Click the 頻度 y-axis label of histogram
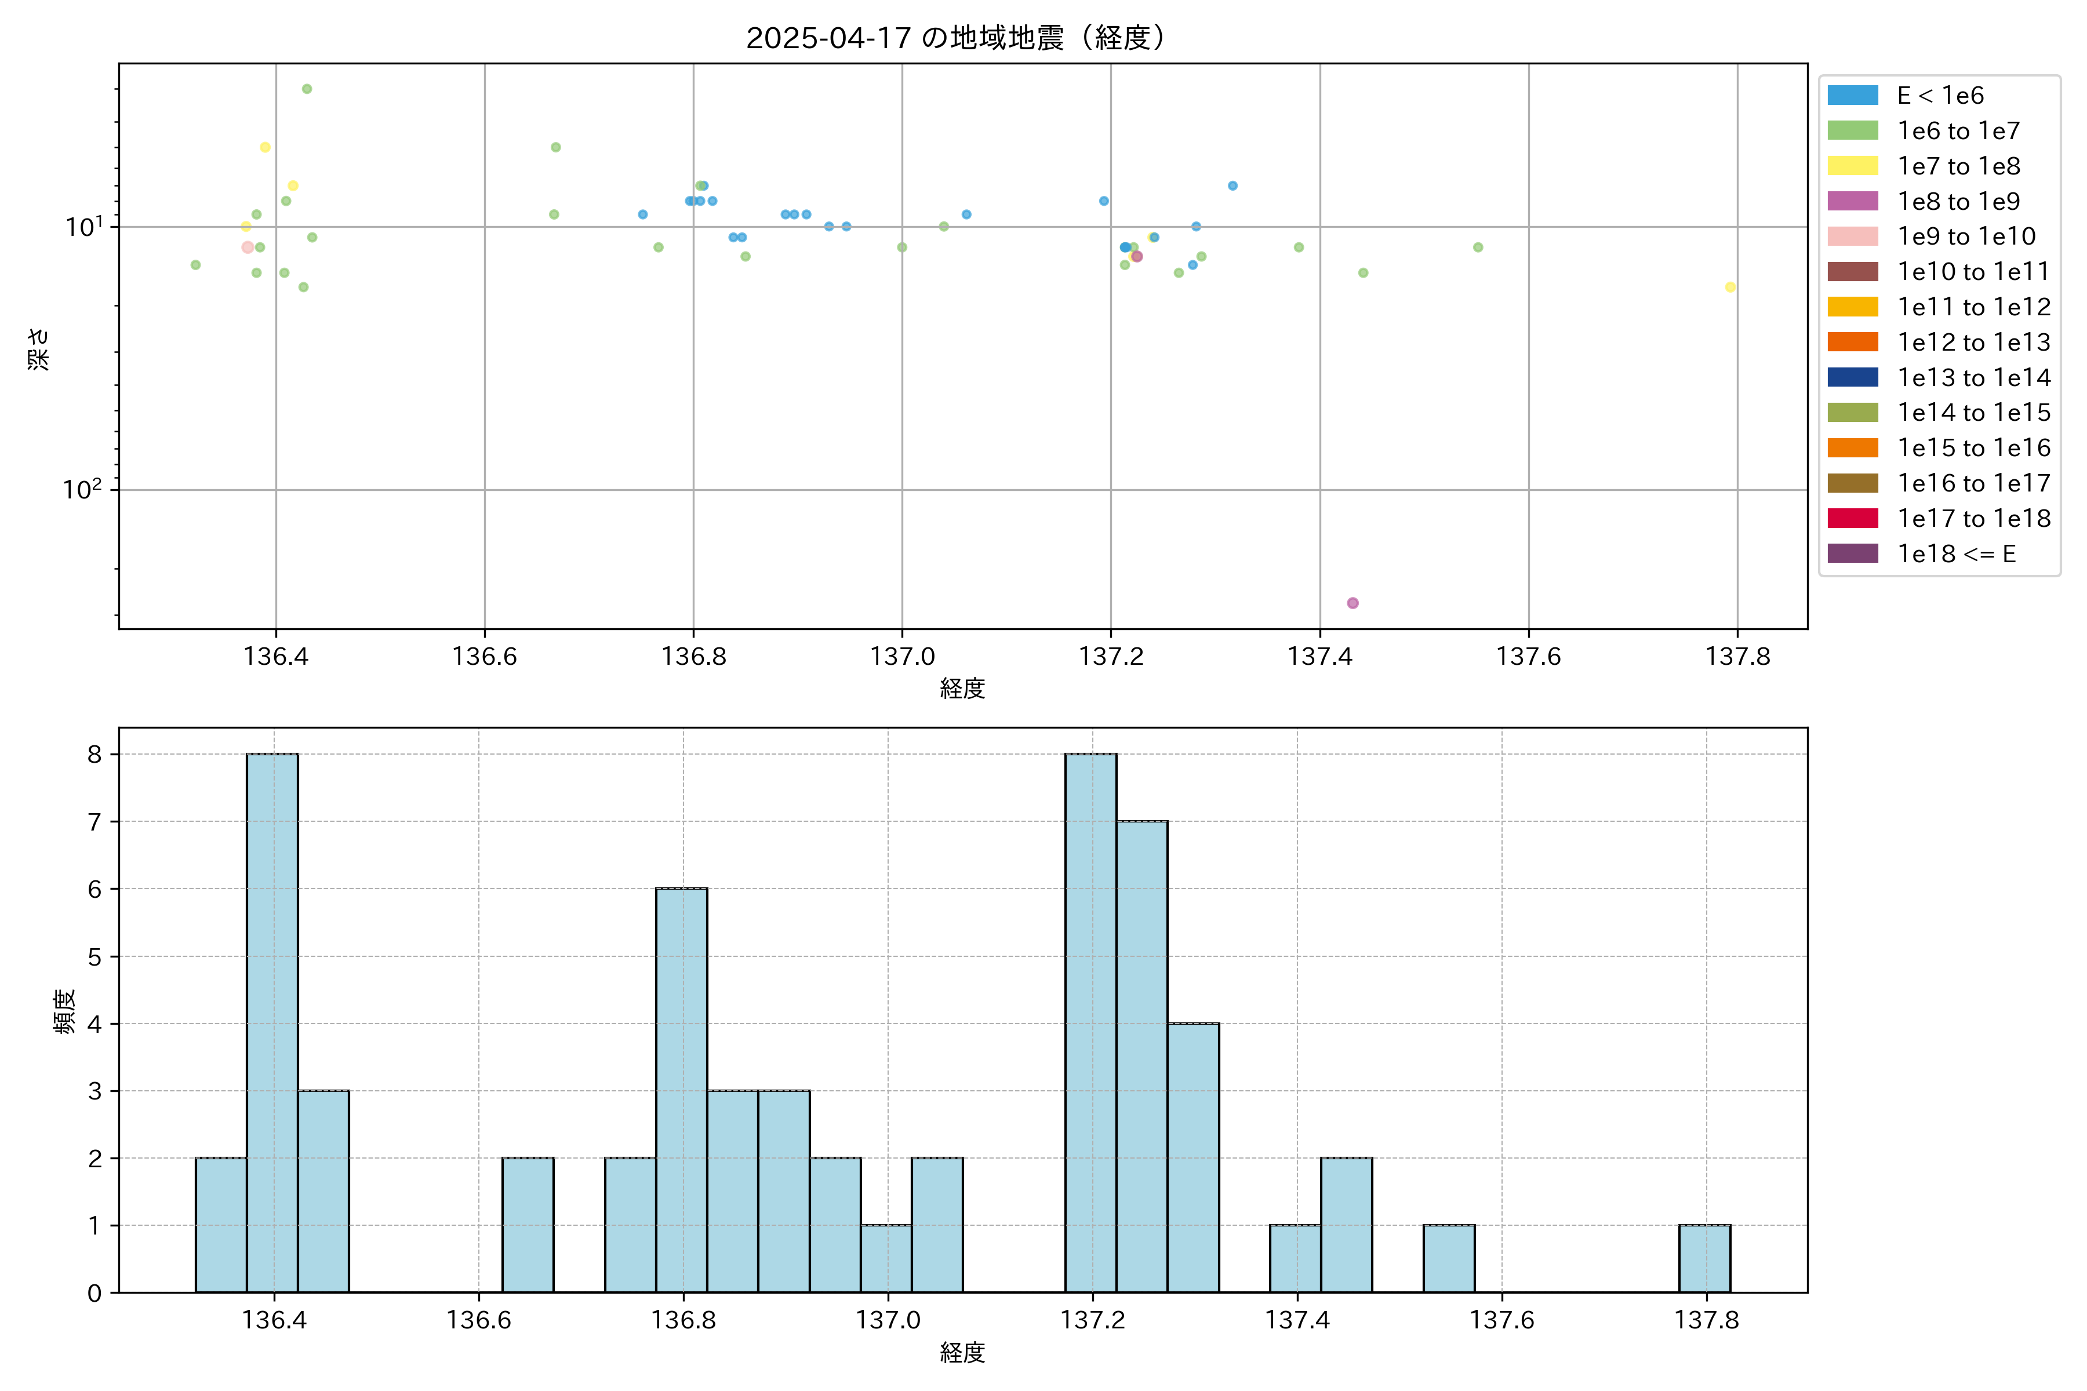The width and height of the screenshot is (2087, 1391). click(64, 1011)
